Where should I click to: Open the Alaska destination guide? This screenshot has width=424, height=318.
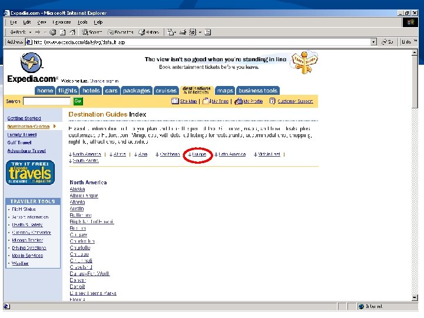(77, 189)
